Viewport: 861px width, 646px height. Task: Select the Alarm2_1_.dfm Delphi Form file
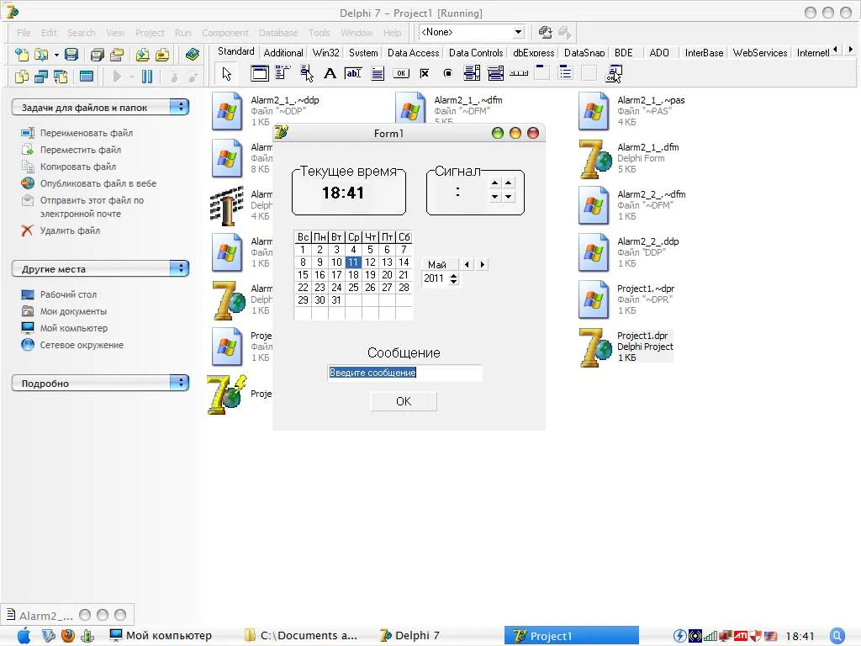point(629,158)
